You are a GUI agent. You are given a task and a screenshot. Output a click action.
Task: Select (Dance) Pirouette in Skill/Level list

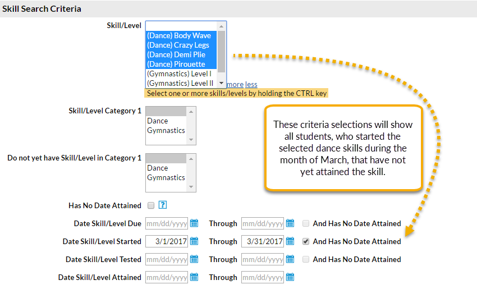point(181,64)
